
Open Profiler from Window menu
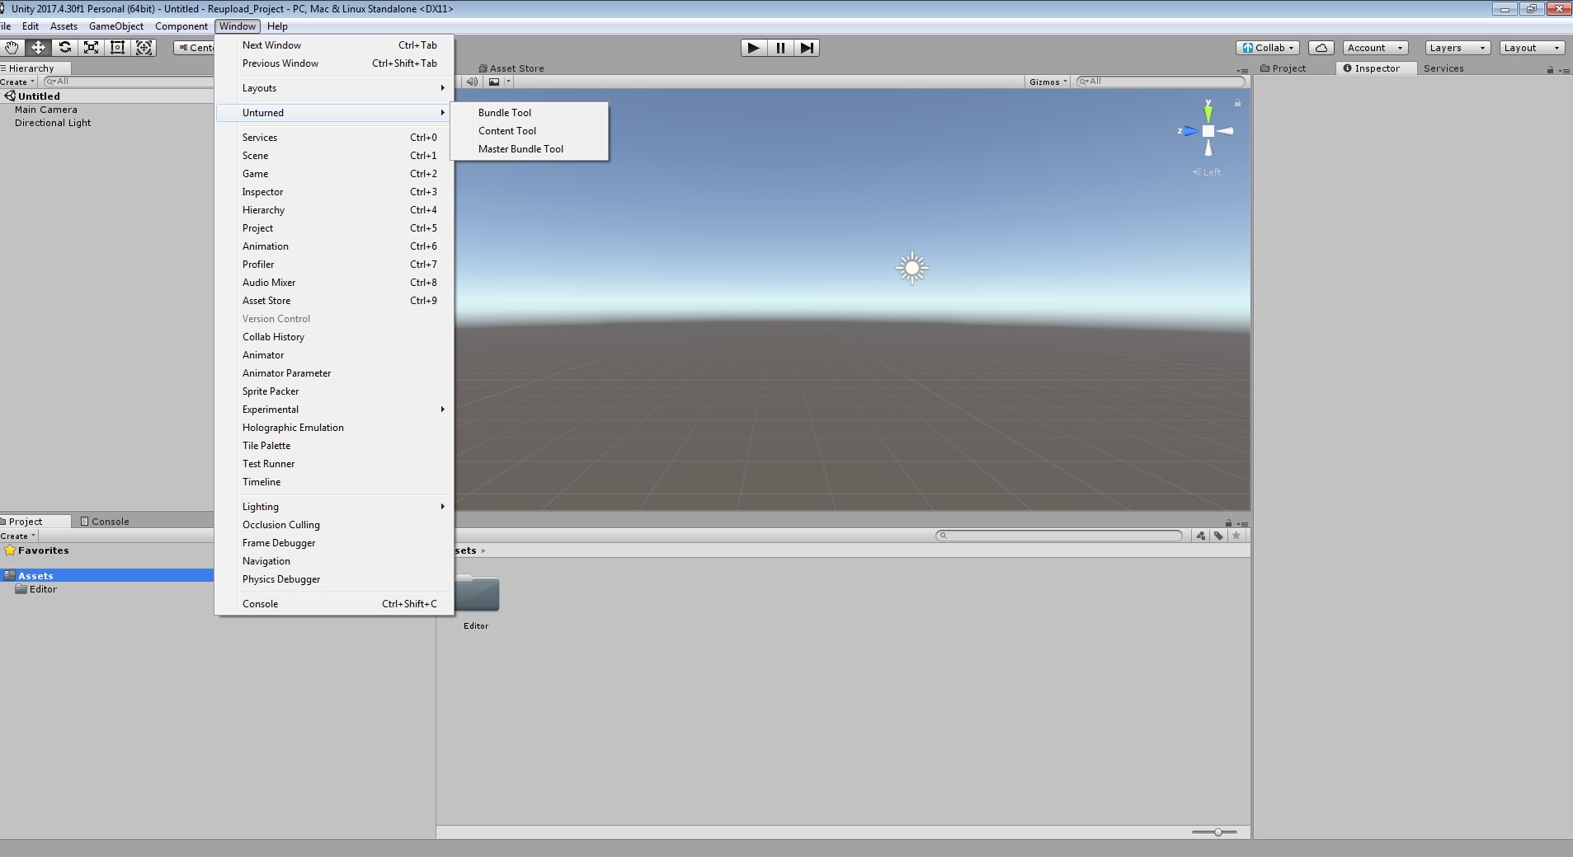click(x=334, y=265)
